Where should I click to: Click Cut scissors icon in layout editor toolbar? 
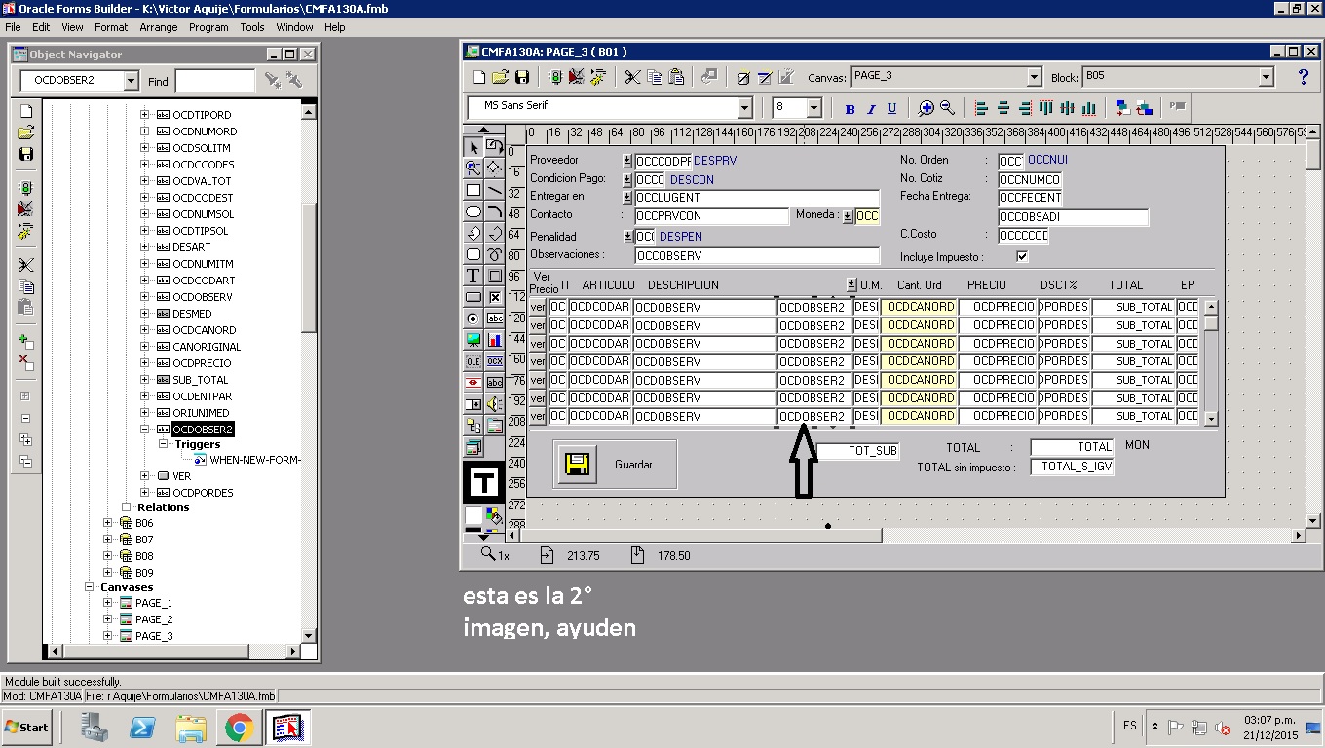632,77
